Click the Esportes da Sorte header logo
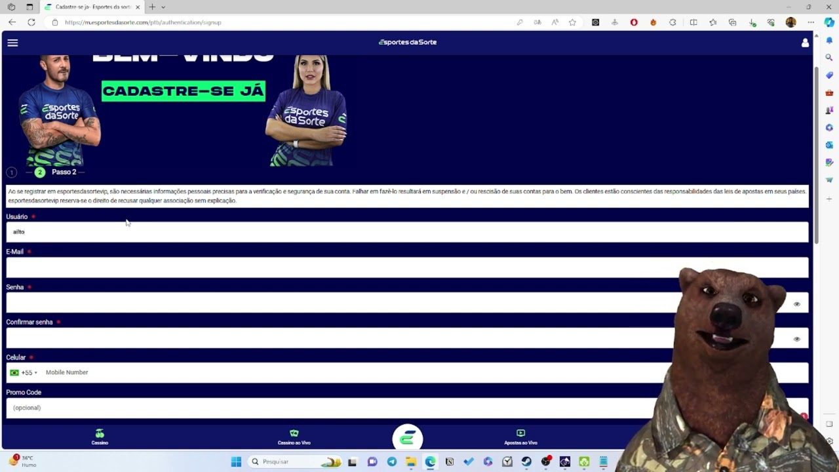The height and width of the screenshot is (472, 839). 407,42
